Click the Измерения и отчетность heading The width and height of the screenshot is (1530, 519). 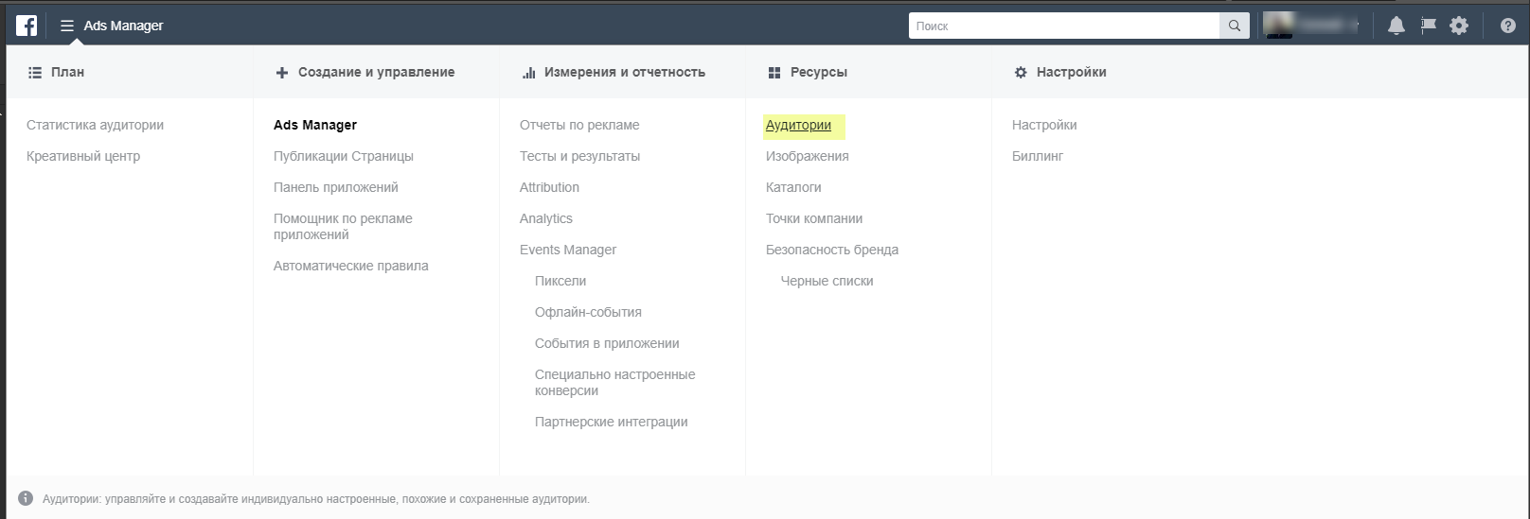coord(624,72)
